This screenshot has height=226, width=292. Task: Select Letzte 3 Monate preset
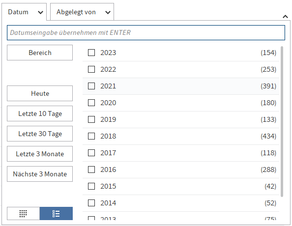40,154
